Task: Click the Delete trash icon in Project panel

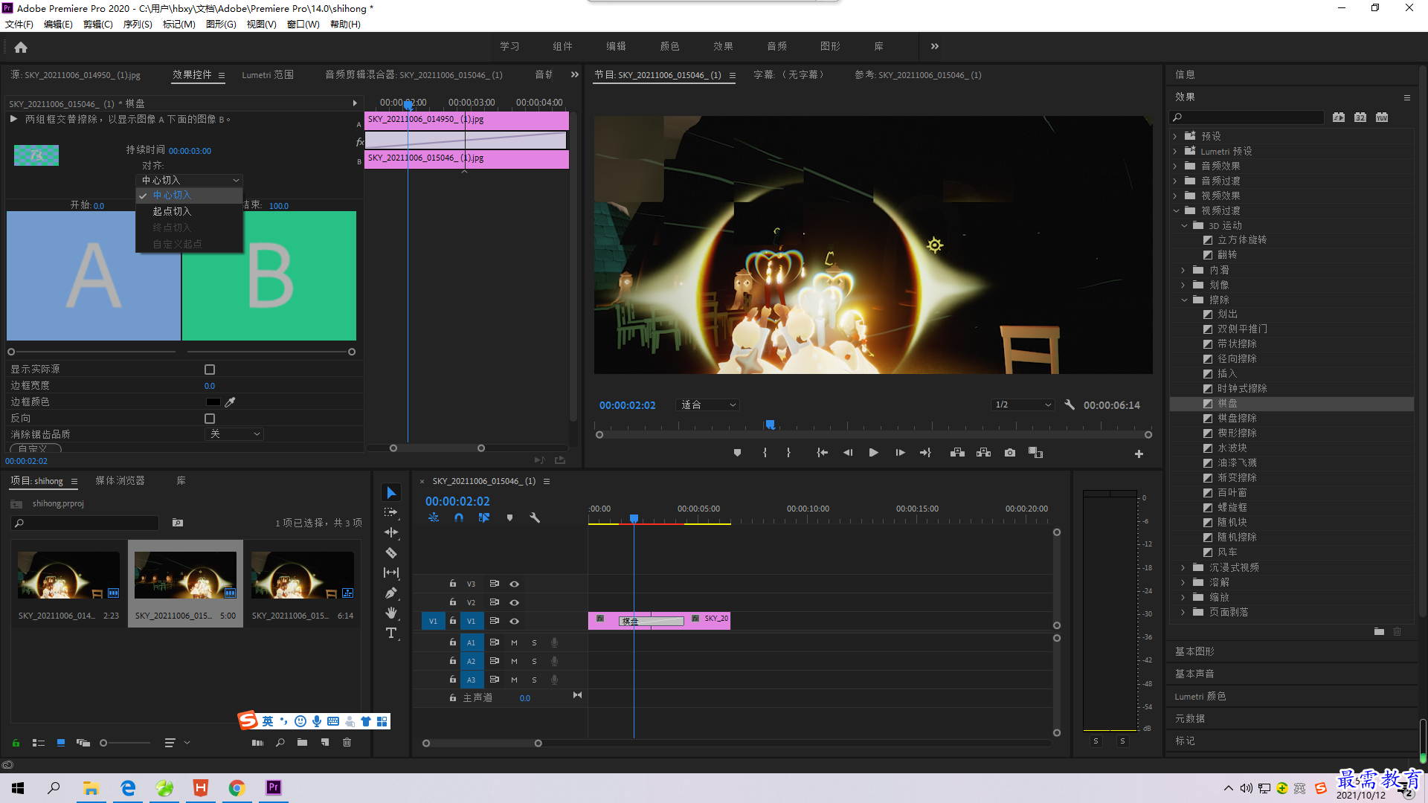Action: click(x=347, y=742)
